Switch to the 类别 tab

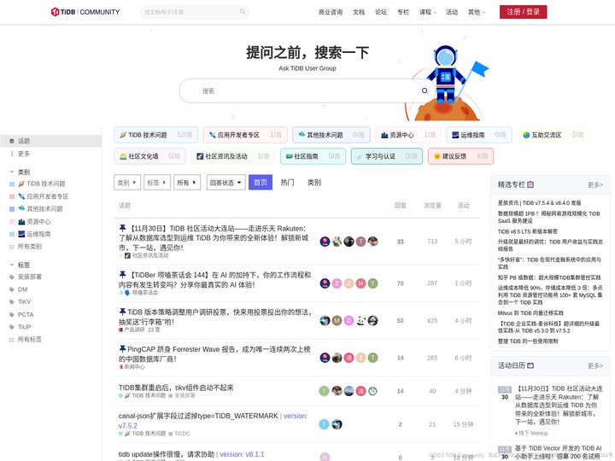314,183
